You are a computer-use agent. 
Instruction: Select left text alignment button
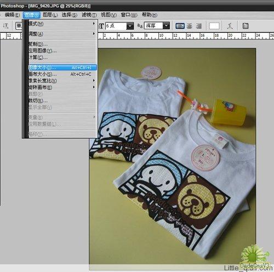click(x=180, y=26)
